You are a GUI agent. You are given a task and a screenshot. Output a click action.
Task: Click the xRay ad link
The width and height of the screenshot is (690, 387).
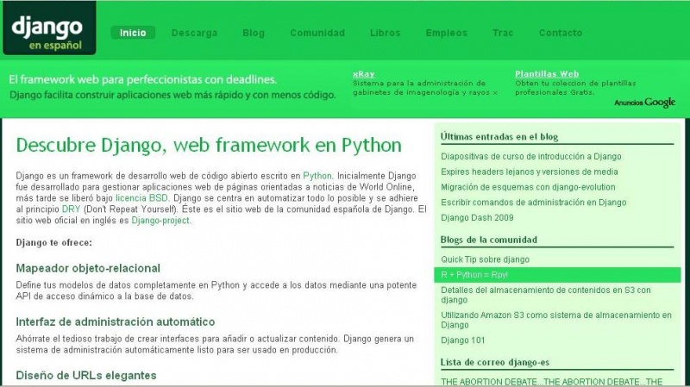click(363, 74)
